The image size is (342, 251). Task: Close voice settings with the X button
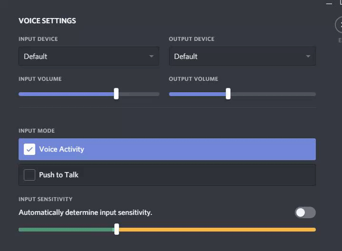pyautogui.click(x=339, y=25)
